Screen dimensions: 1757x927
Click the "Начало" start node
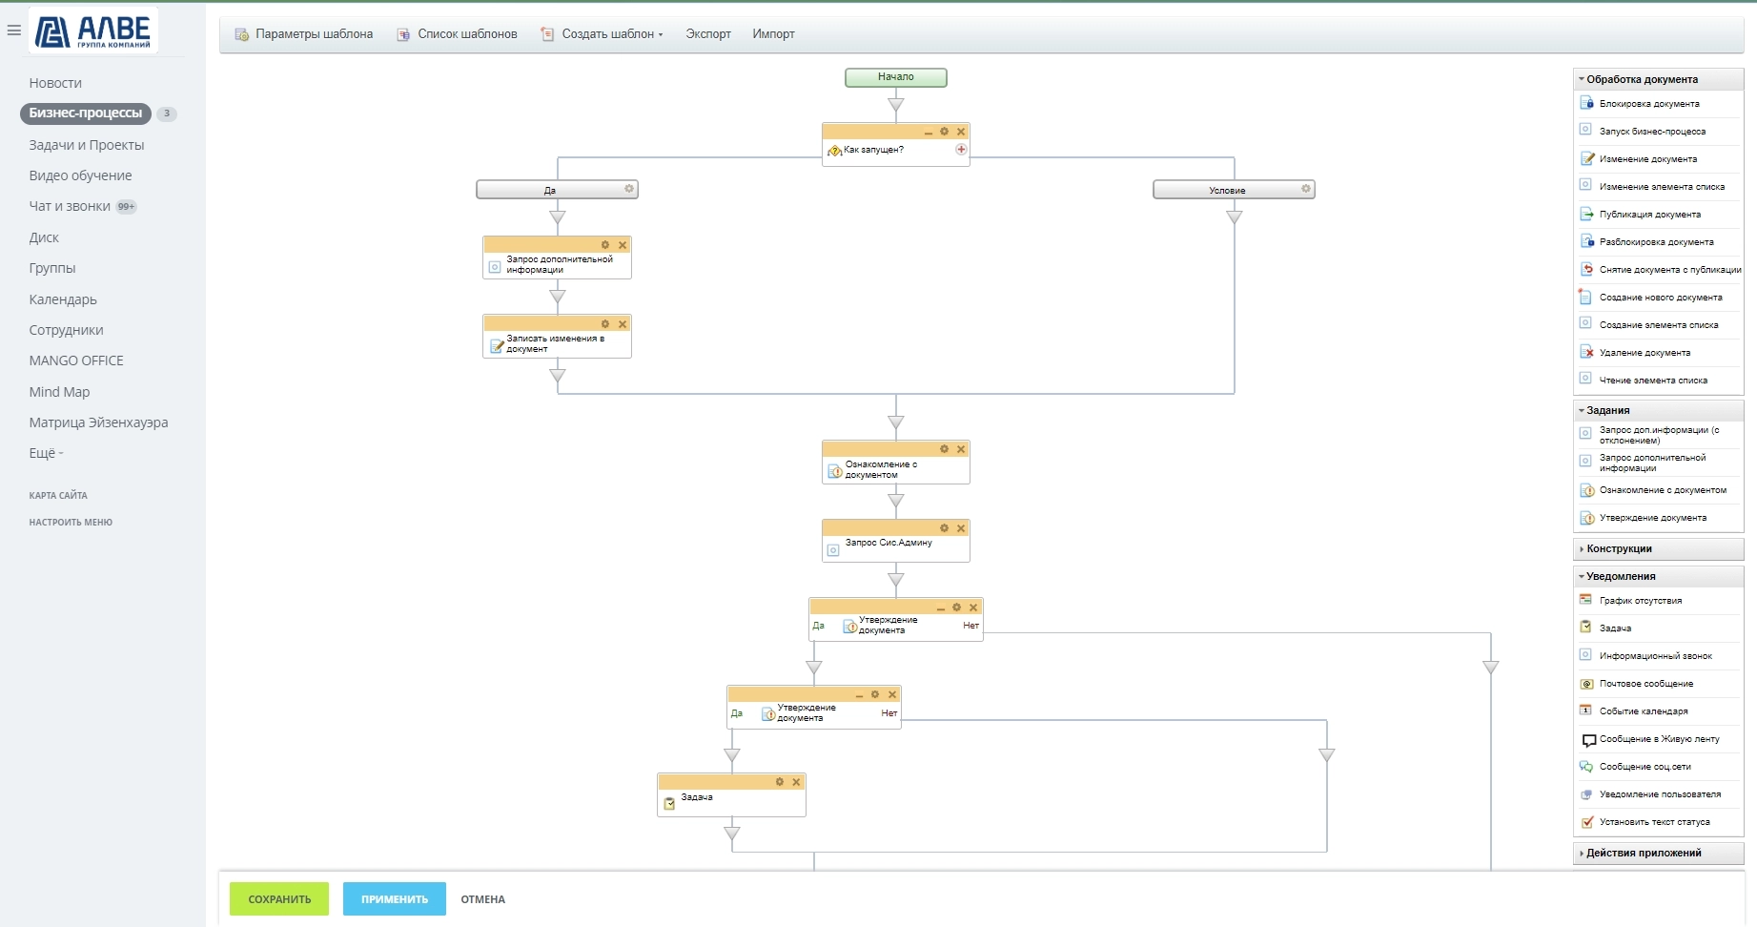895,77
